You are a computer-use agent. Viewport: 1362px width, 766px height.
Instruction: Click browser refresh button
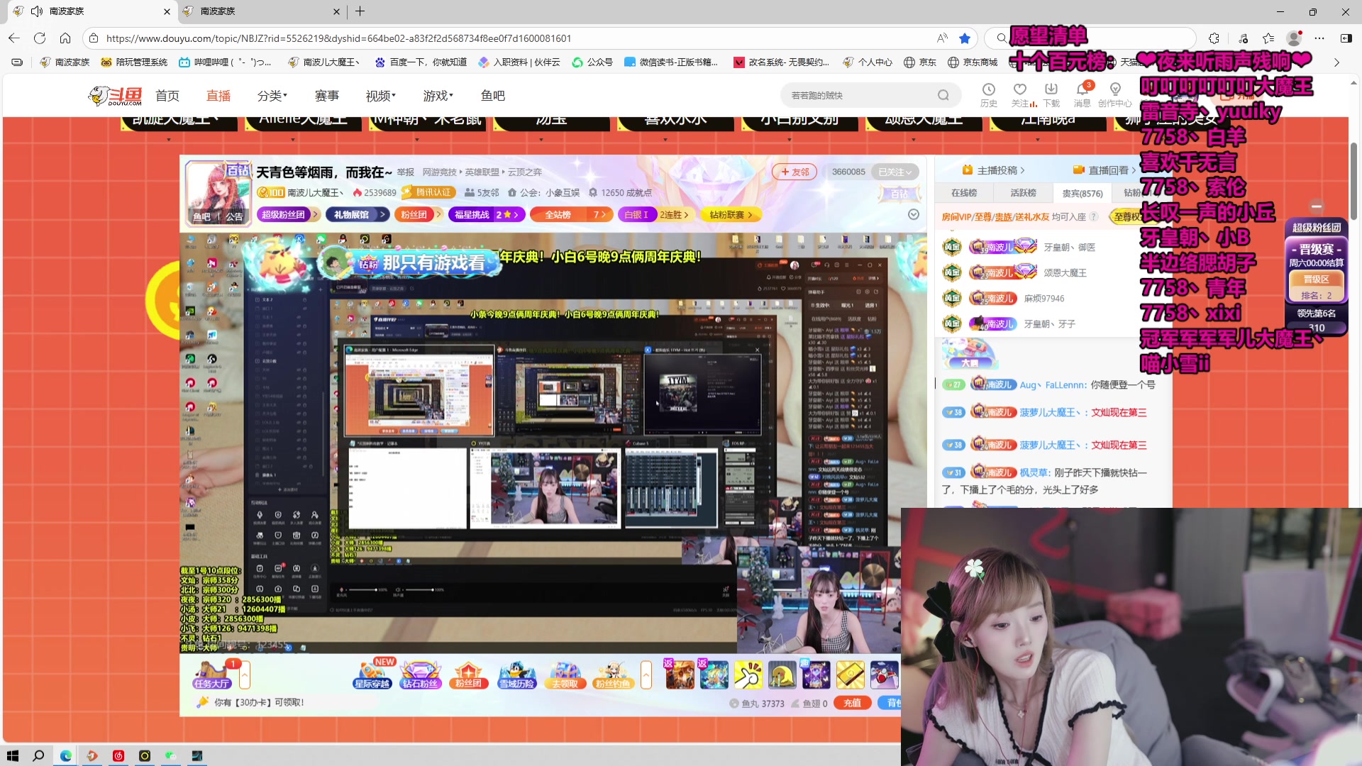click(40, 38)
